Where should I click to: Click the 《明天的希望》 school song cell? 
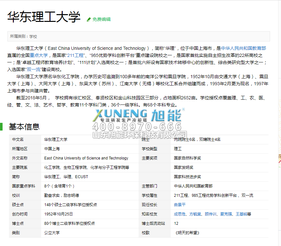(x=187, y=233)
